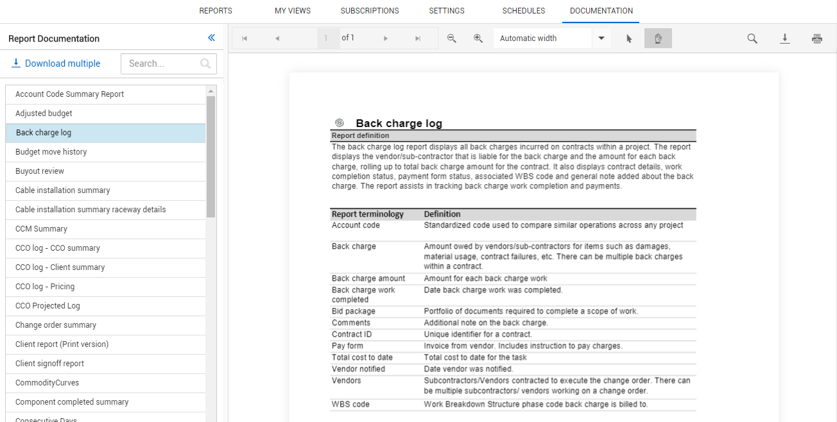
Task: Zoom out of the document preview
Action: (x=451, y=38)
